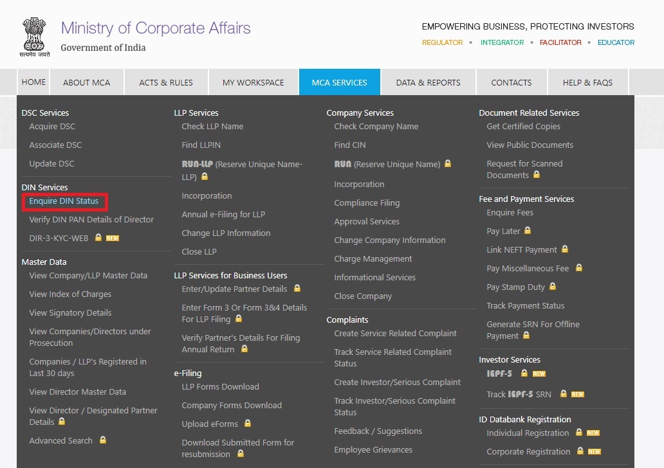Click lock icon after Enter Form 3 For LLP Filing

point(239,318)
